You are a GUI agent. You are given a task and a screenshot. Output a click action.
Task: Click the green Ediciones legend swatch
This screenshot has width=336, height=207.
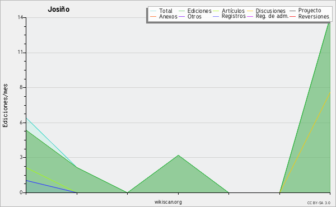pyautogui.click(x=181, y=11)
